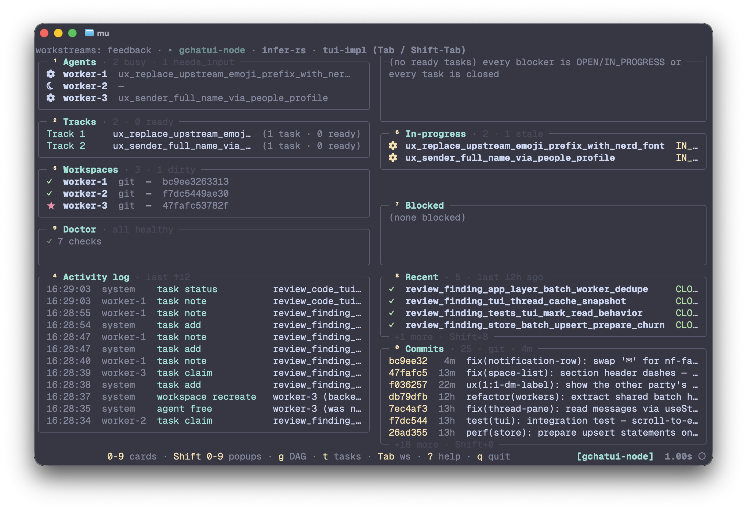Viewport: 747px width, 511px height.
Task: Click the 16:28:39 worker-3 task claim entry
Action: (x=204, y=373)
